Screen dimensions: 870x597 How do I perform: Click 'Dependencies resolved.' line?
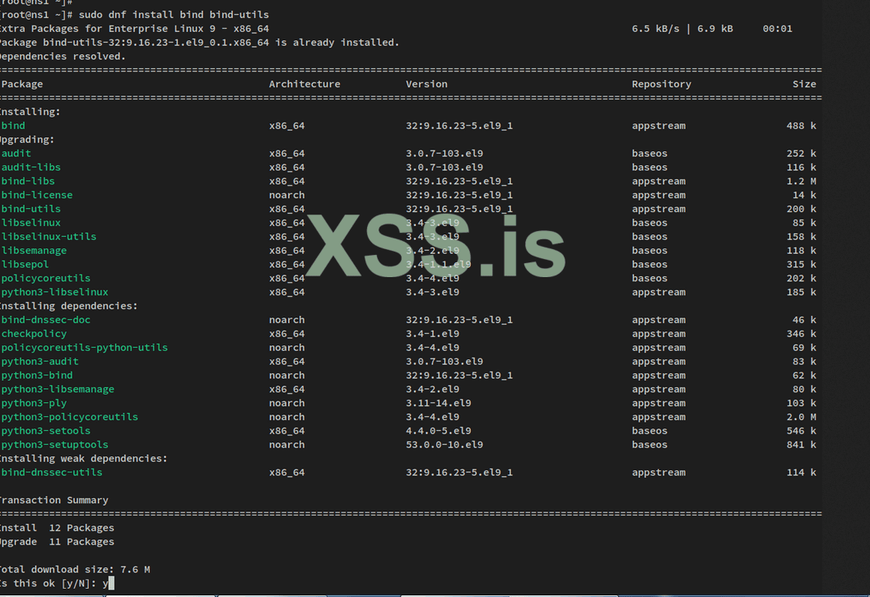click(x=63, y=57)
